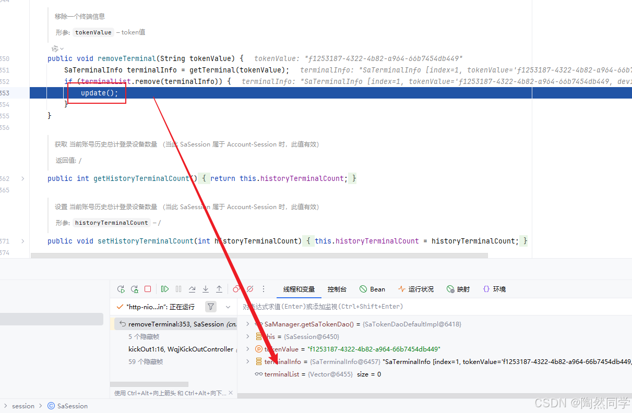Image resolution: width=632 pixels, height=413 pixels.
Task: Step out of current method
Action: (x=219, y=289)
